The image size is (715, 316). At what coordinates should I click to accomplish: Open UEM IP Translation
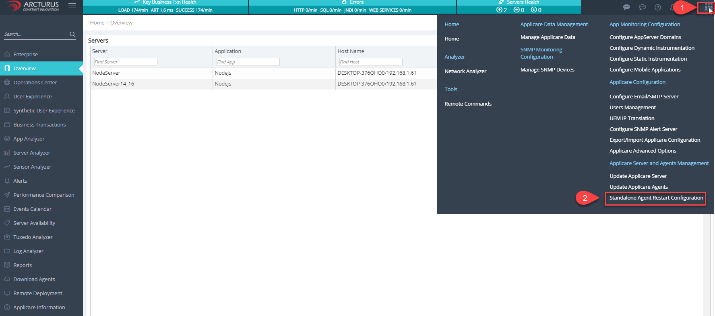[x=632, y=118]
